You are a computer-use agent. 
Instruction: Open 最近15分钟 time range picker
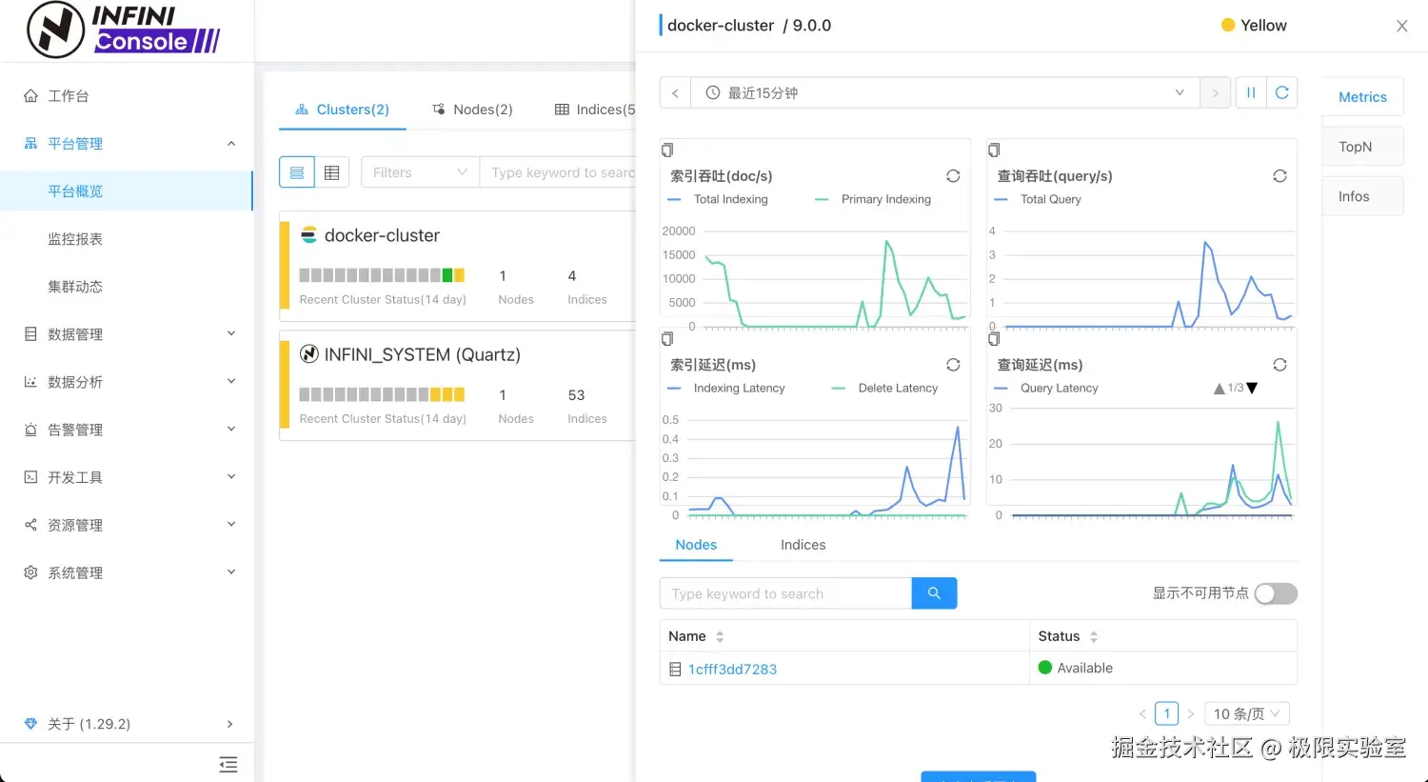[x=945, y=92]
